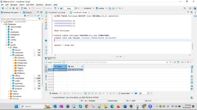The width and height of the screenshot is (197, 110).
Task: Select the Foreign Keys folder
Action: tap(22, 63)
